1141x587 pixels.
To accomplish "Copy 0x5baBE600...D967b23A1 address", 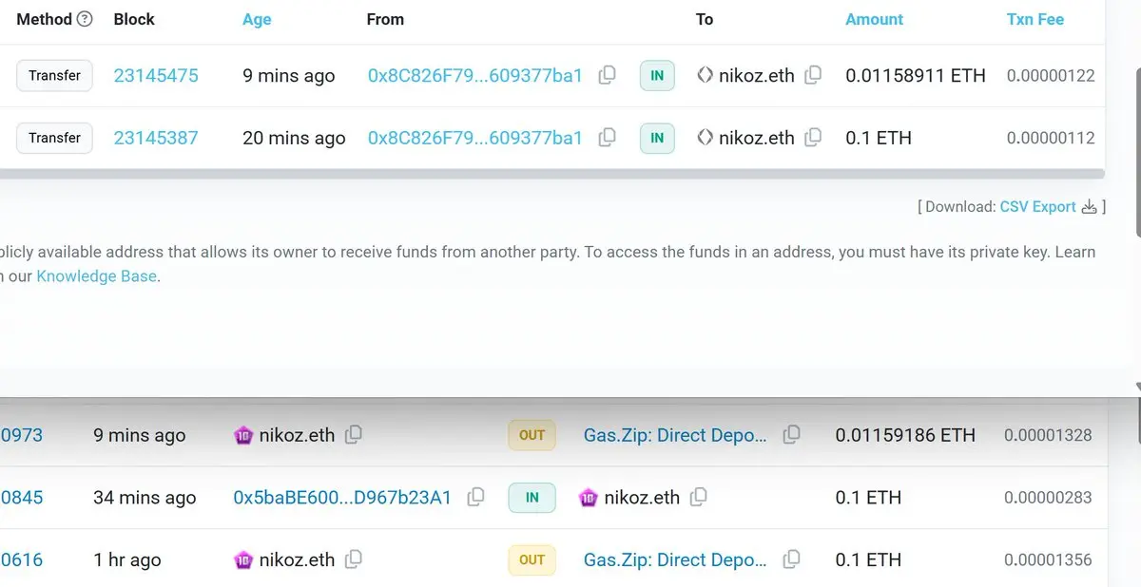I will (x=475, y=497).
